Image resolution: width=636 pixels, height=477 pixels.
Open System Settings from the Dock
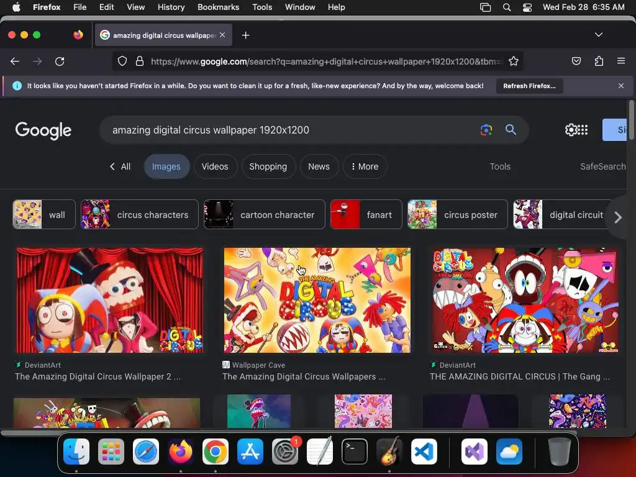[284, 452]
